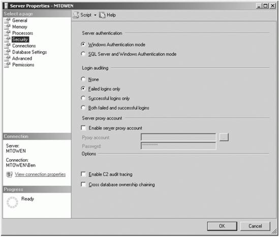The width and height of the screenshot is (279, 237).
Task: Click the Help document icon
Action: click(102, 15)
